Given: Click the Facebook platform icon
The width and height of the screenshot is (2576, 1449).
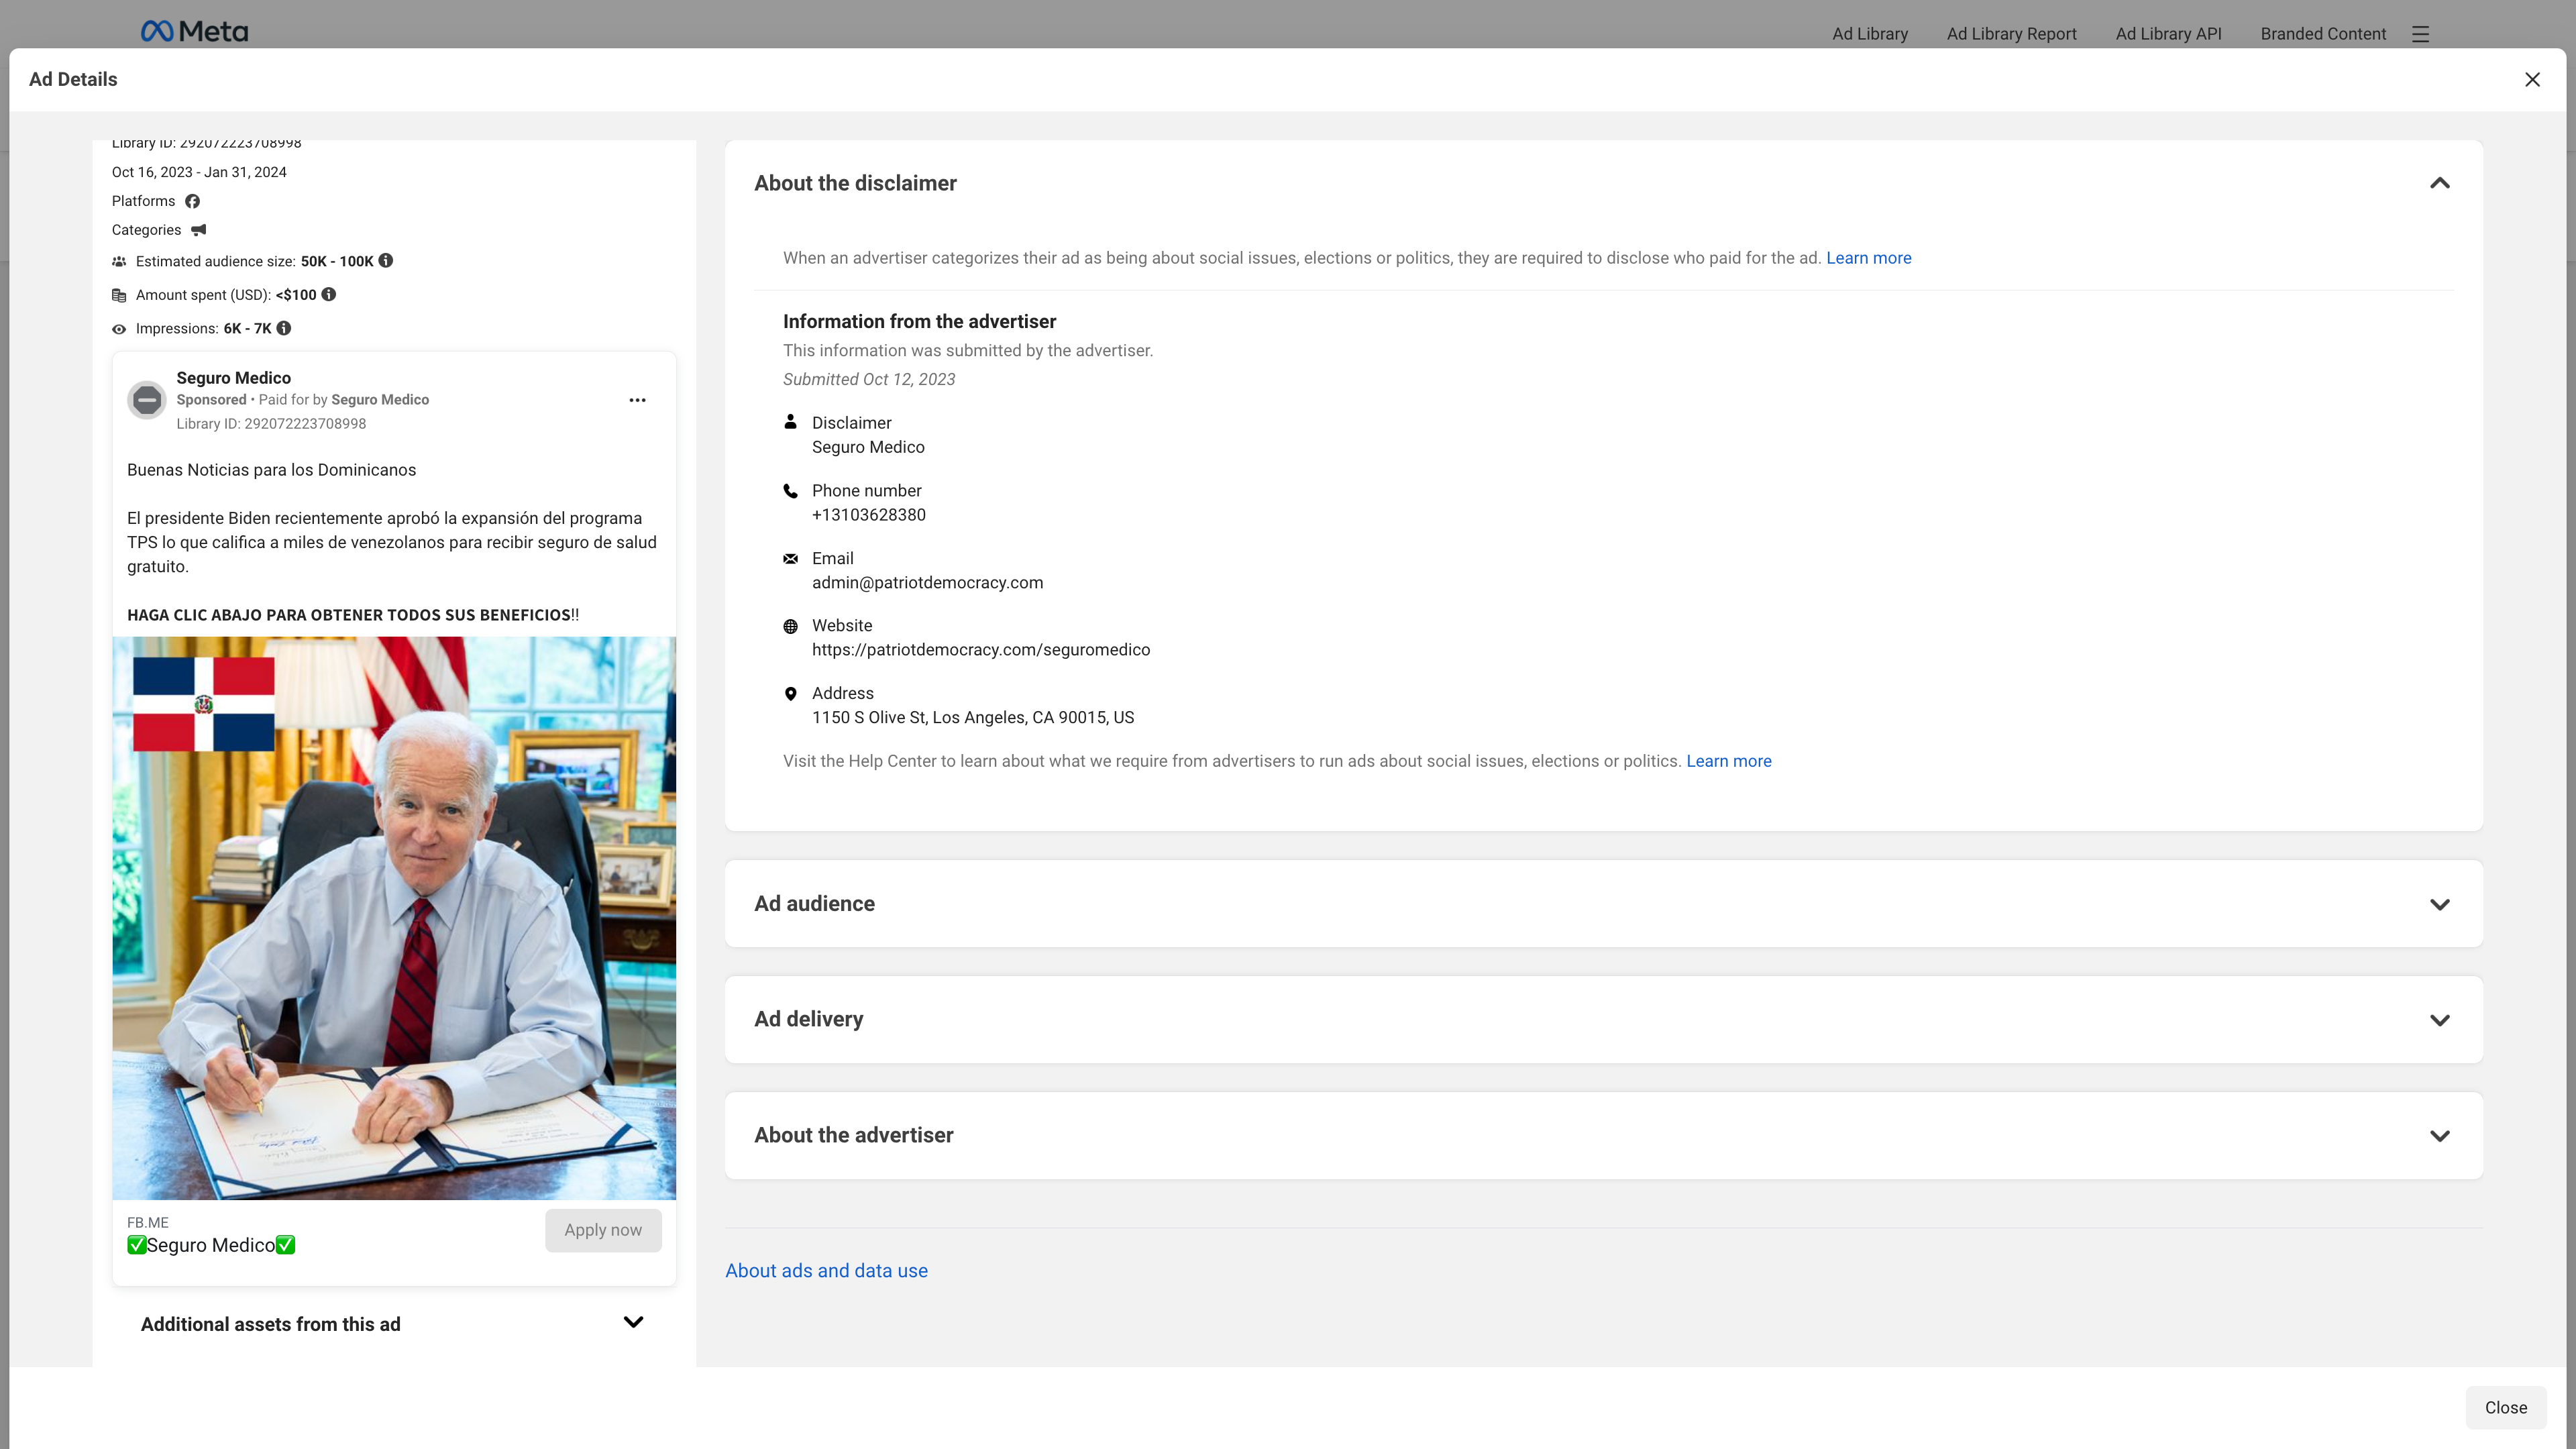Looking at the screenshot, I should tap(192, 201).
